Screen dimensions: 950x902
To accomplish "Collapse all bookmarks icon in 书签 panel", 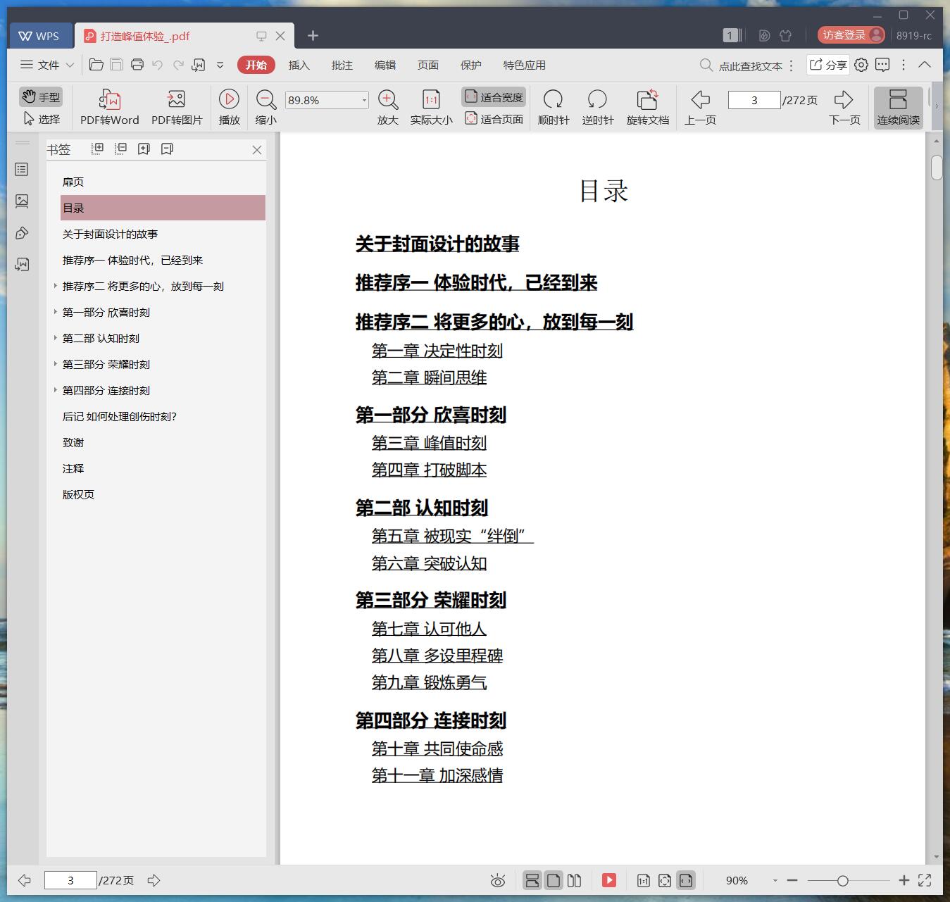I will pos(121,149).
